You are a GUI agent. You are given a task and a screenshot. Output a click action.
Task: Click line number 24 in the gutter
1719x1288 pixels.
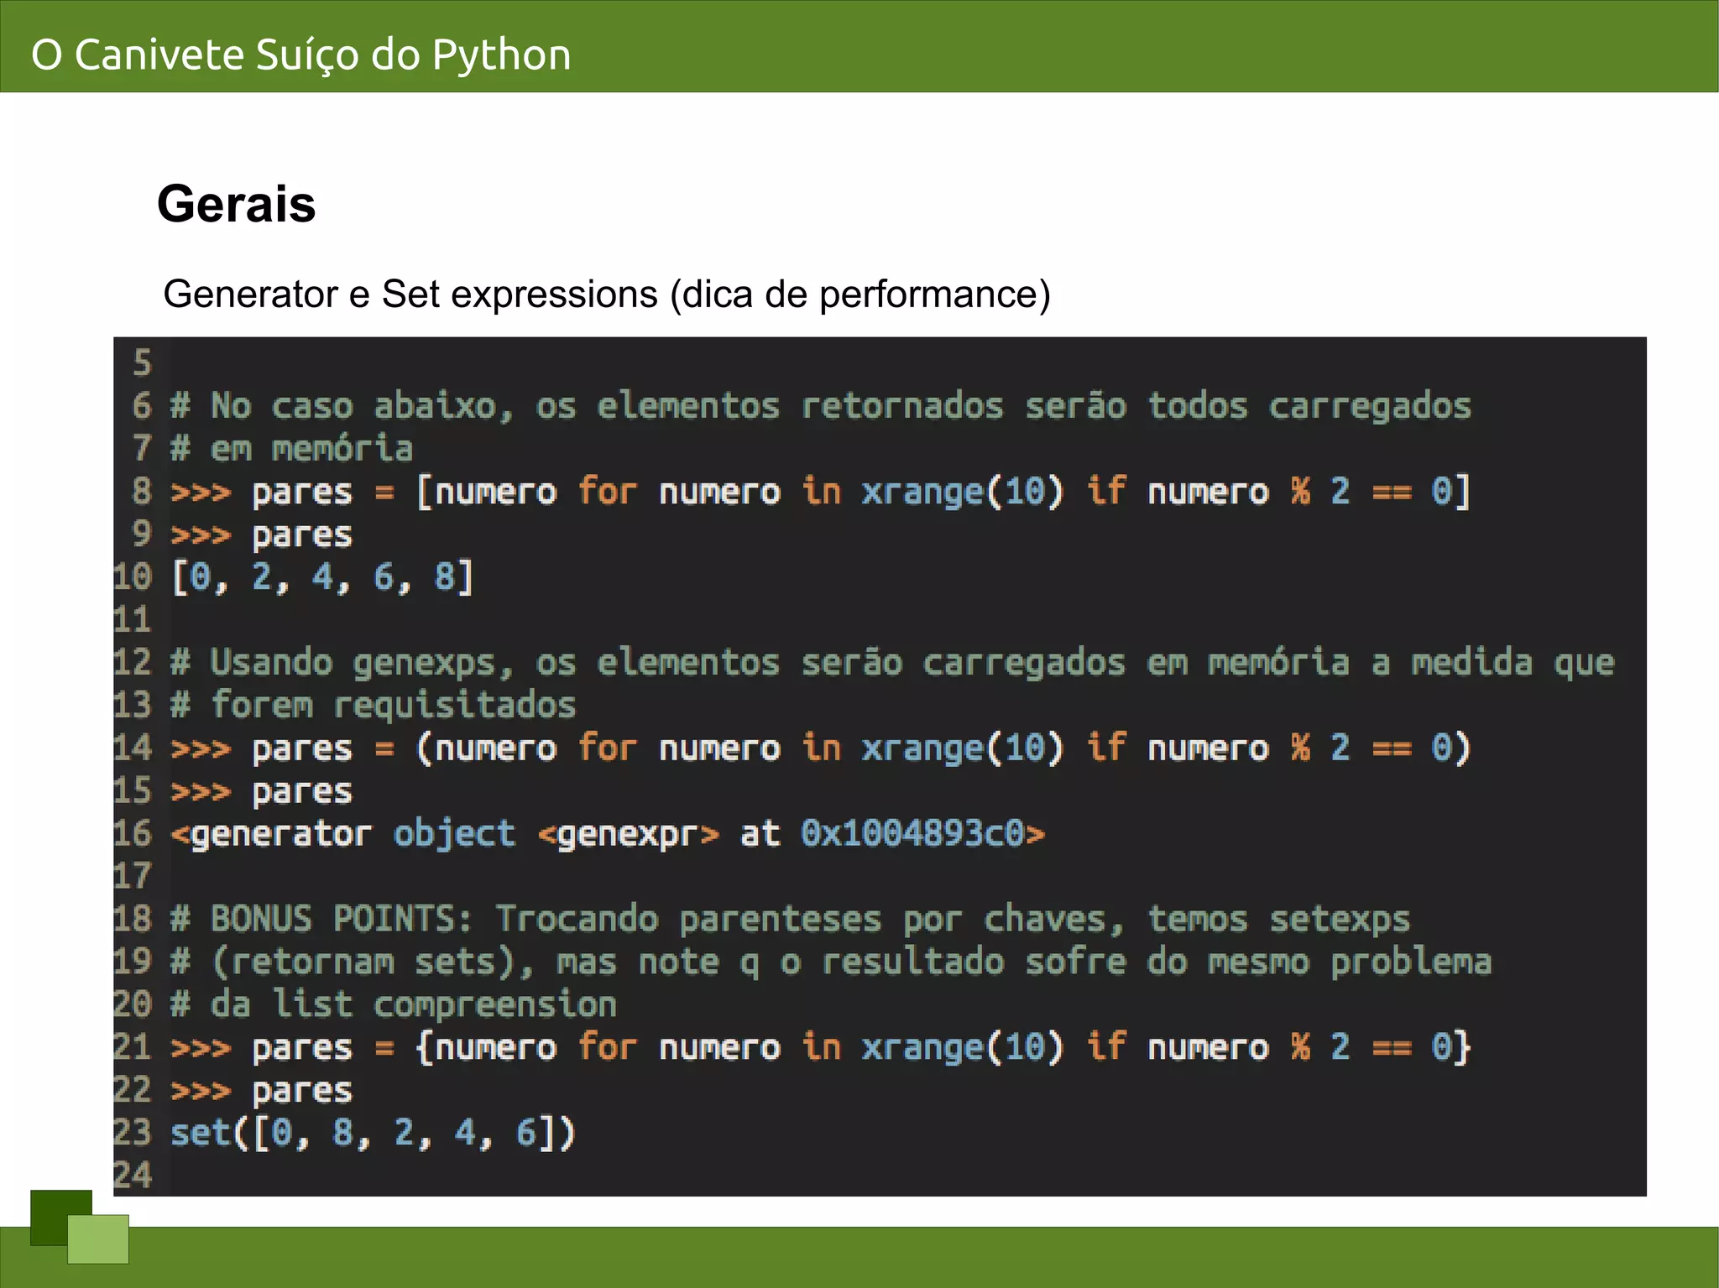133,1176
